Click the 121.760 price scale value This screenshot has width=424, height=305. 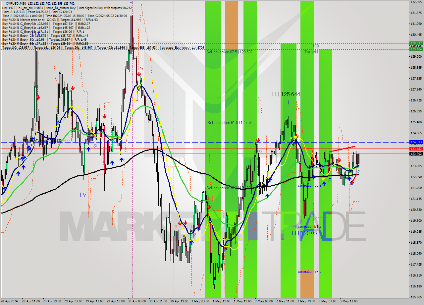click(x=416, y=188)
